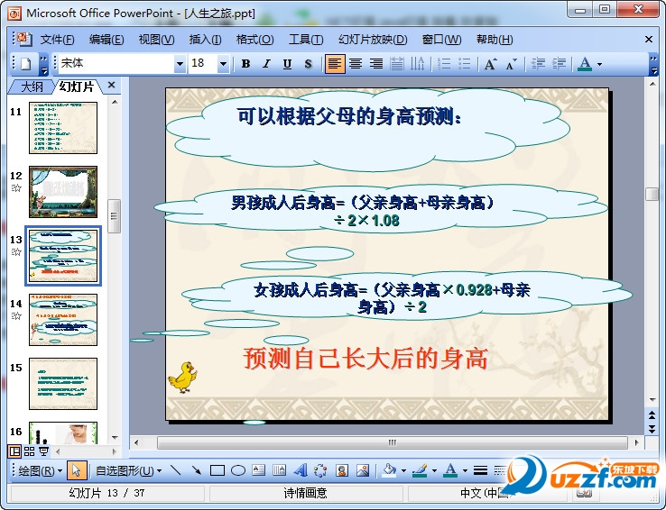Select the Arrow drawing tool

(x=196, y=470)
